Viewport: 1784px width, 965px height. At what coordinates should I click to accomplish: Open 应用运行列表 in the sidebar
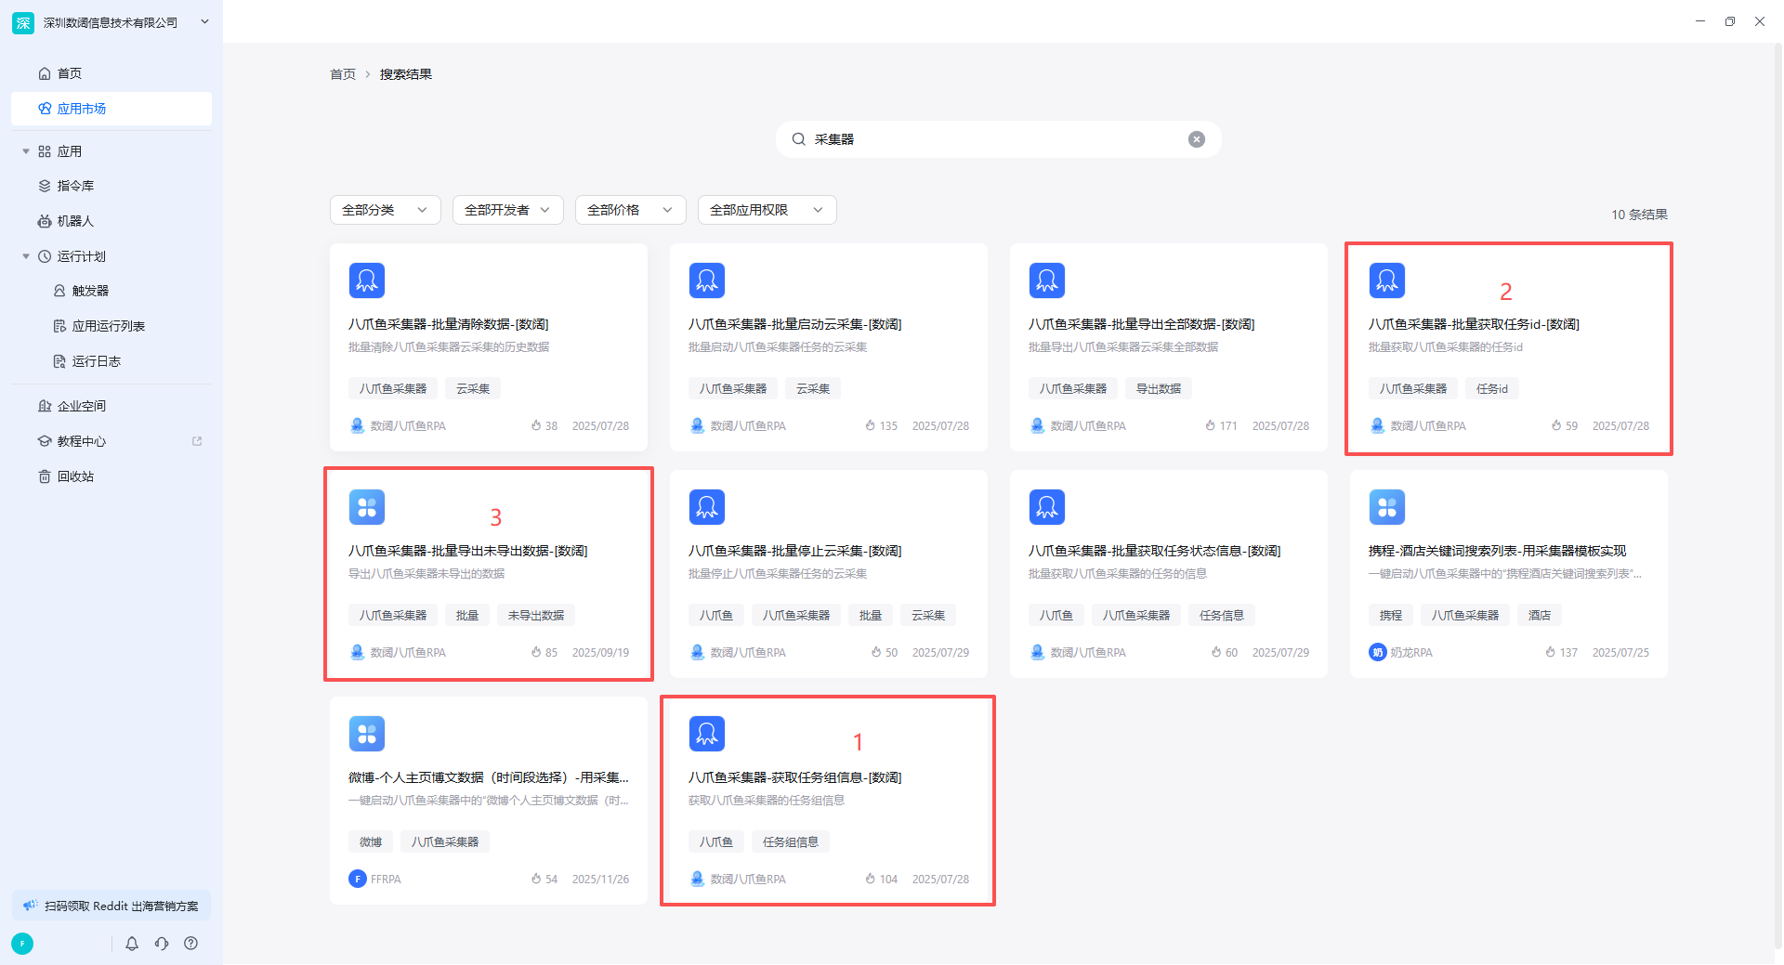click(111, 326)
